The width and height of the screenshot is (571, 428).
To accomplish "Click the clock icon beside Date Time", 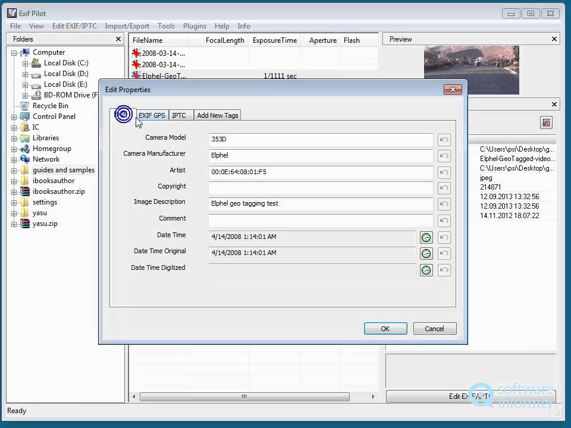I will pos(426,237).
